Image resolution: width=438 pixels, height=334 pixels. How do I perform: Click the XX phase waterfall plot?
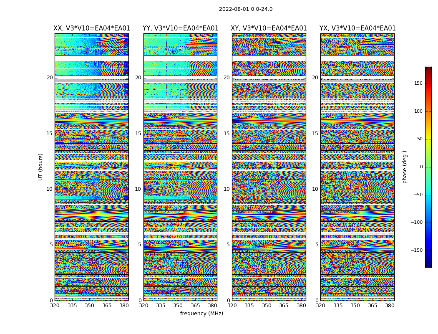(92, 167)
